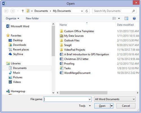Viewport: 141px width, 113px height.
Task: Open the Organize menu
Action: [12, 18]
